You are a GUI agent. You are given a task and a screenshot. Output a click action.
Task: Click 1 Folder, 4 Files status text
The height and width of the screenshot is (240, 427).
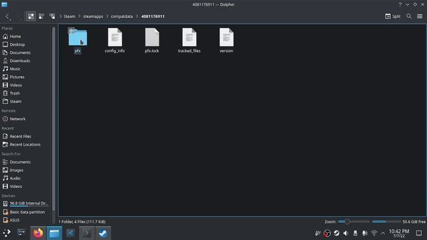pos(82,222)
